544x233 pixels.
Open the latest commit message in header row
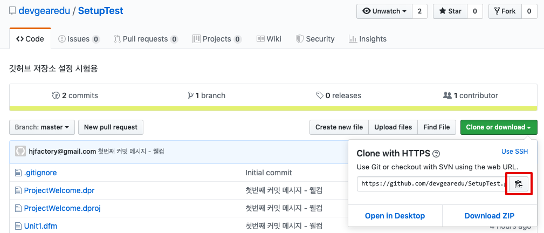131,152
